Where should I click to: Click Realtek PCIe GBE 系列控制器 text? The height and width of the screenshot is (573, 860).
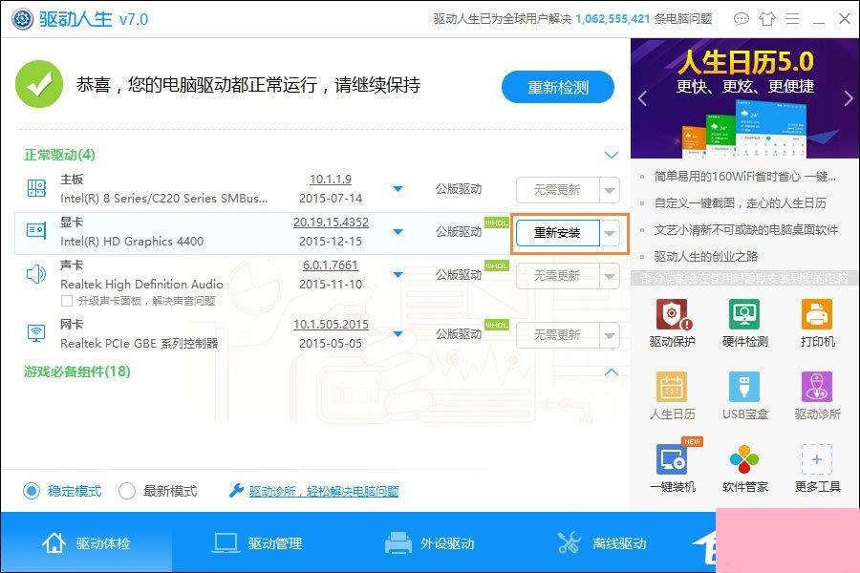139,343
